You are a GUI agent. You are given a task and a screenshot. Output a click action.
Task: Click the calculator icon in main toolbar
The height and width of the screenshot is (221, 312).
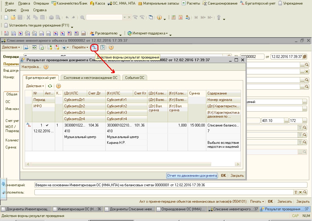tap(174, 18)
